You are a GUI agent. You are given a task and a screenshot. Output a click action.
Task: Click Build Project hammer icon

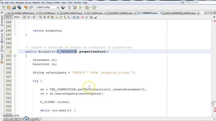[x=70, y=7]
